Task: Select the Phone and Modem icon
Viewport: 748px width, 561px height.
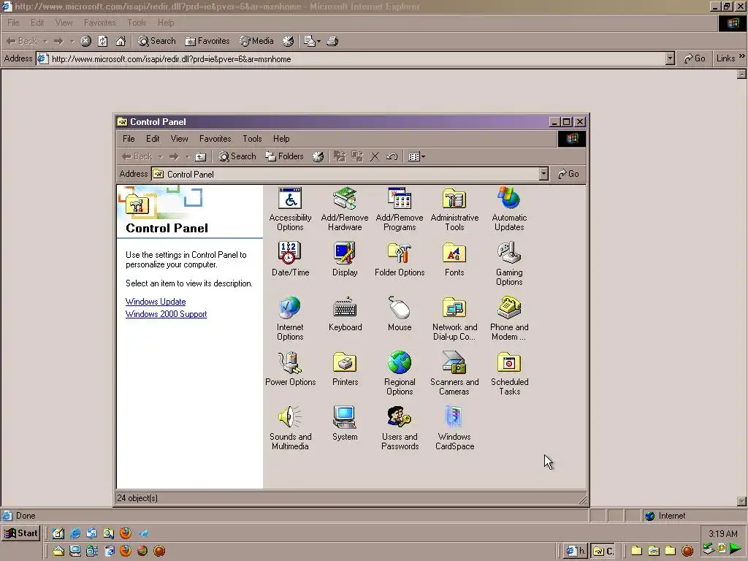Action: 509,318
